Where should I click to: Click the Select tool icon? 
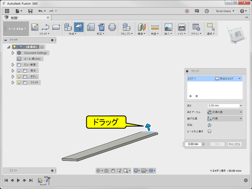coord(211,27)
